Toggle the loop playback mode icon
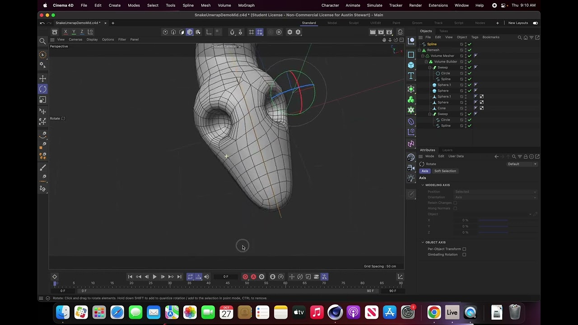The width and height of the screenshot is (578, 325). [x=190, y=277]
